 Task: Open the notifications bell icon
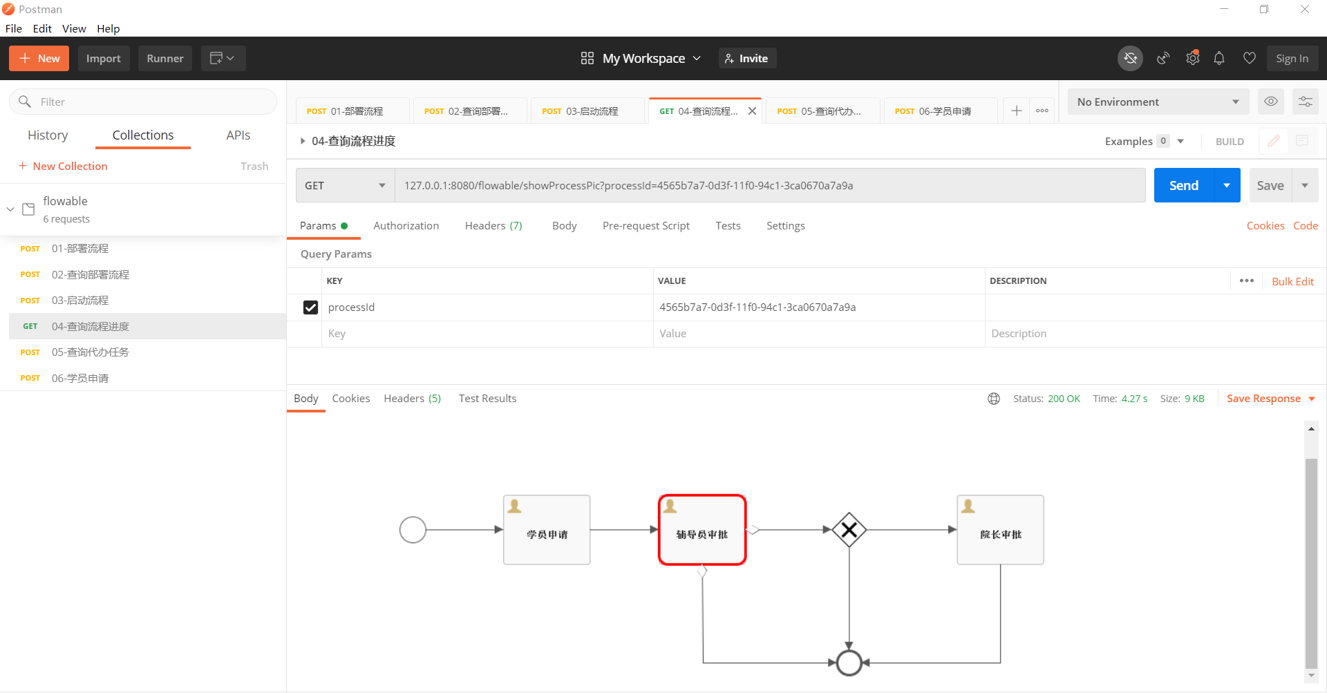tap(1219, 59)
